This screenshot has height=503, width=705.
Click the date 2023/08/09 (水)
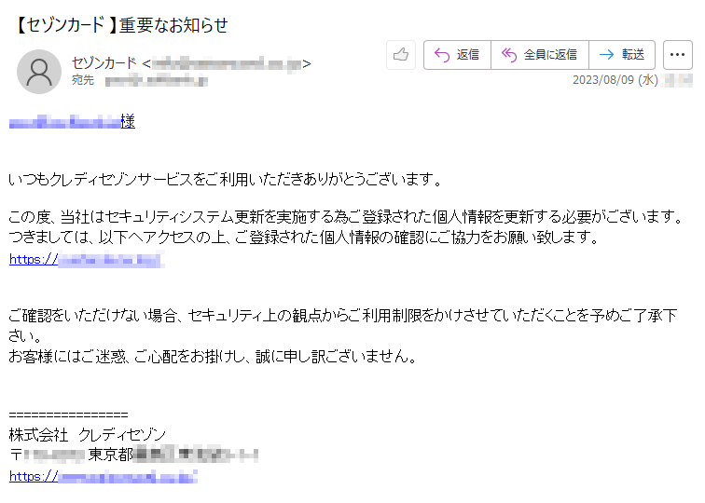[615, 80]
